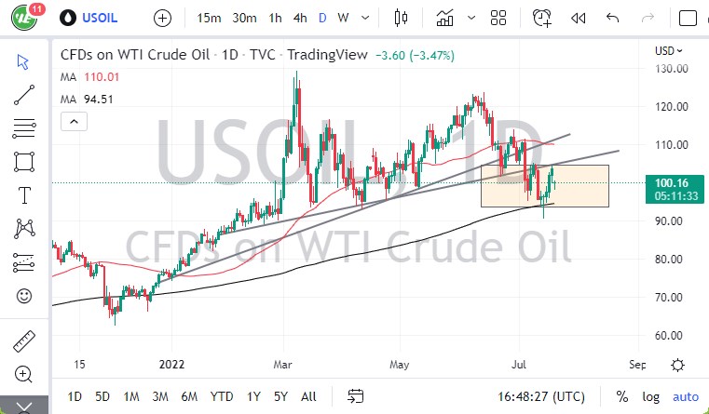
Task: Undo the last chart action
Action: 612,18
